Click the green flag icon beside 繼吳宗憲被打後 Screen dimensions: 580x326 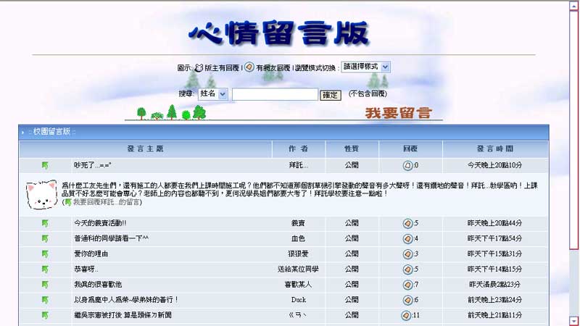click(x=45, y=315)
